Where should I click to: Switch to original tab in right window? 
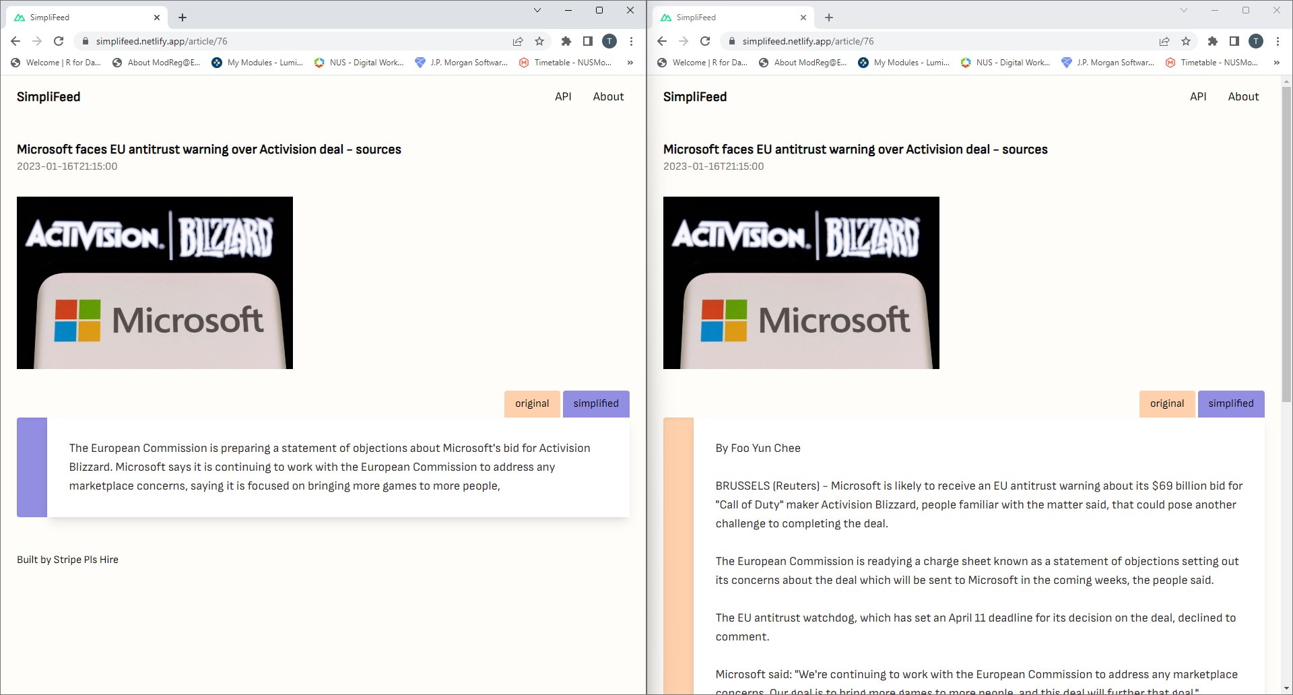pyautogui.click(x=1167, y=403)
